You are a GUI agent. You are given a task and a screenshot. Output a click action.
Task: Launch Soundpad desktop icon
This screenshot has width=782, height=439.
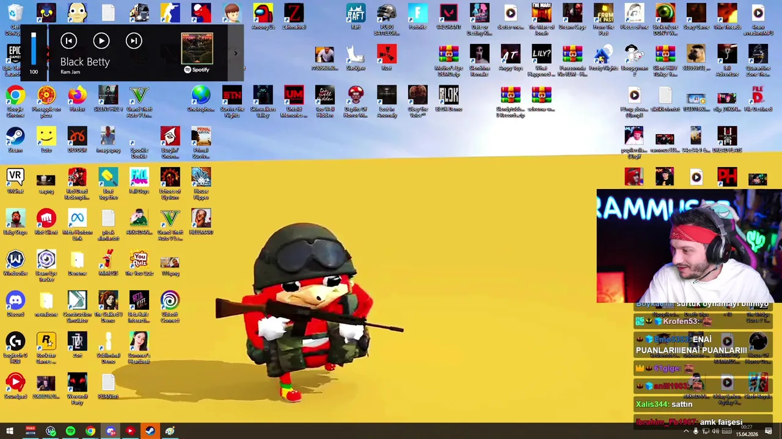[x=15, y=386]
